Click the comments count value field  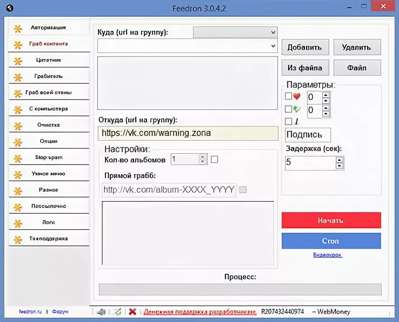315,111
